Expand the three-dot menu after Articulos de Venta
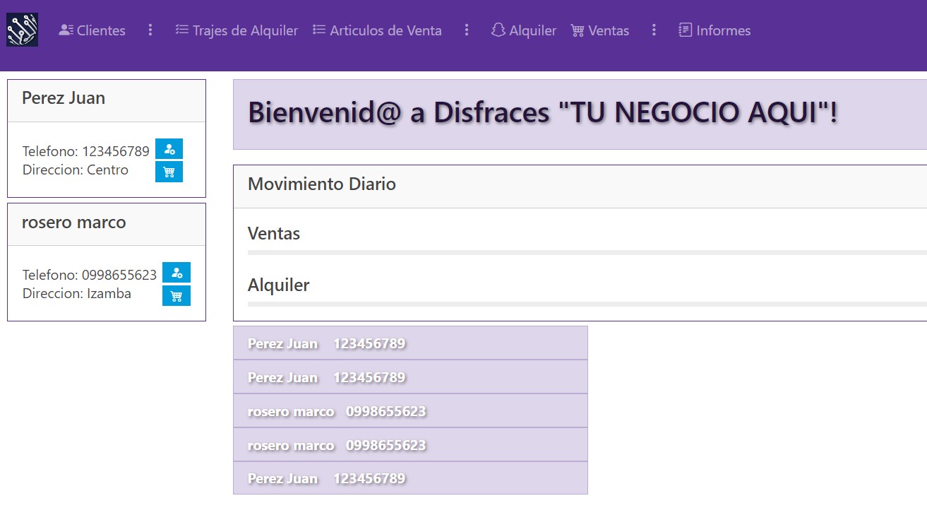 tap(467, 30)
